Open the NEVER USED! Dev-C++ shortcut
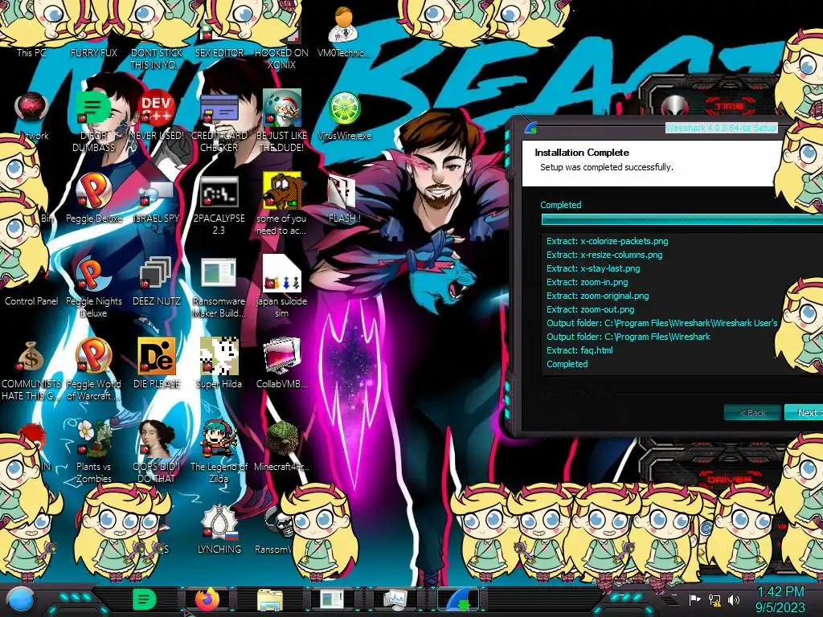This screenshot has width=823, height=617. [157, 116]
